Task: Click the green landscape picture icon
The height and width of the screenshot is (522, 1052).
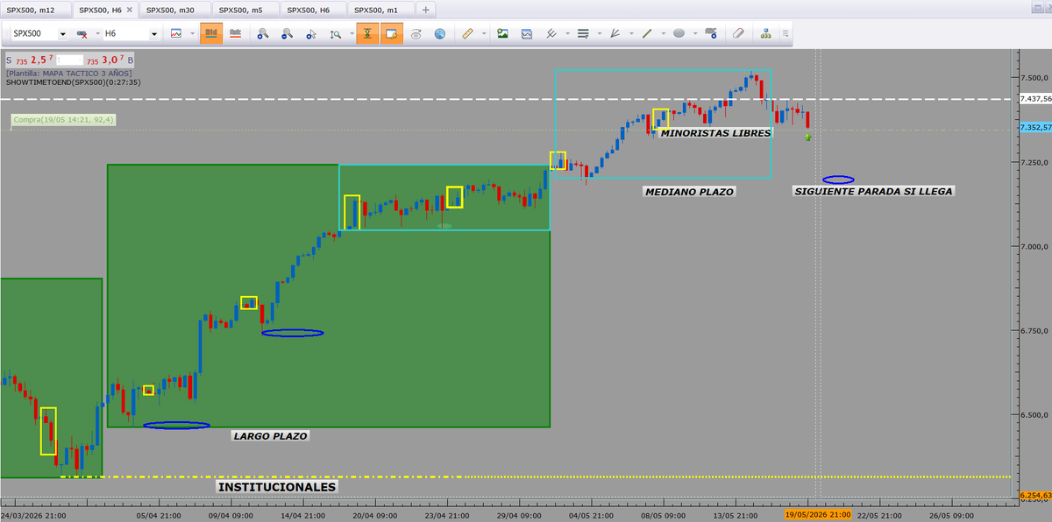Action: (502, 34)
